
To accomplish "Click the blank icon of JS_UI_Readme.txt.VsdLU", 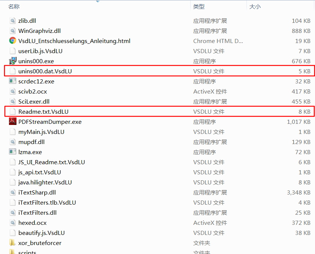I will click(12, 162).
